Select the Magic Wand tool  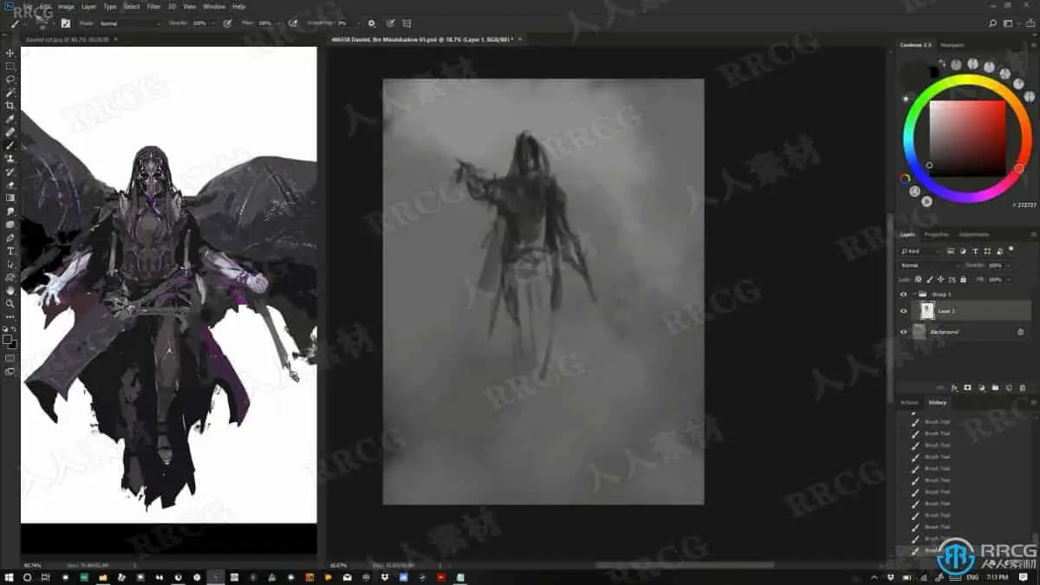(x=10, y=92)
